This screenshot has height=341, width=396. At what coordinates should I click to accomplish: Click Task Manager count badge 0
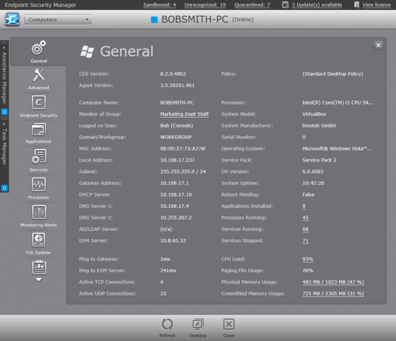(x=5, y=188)
